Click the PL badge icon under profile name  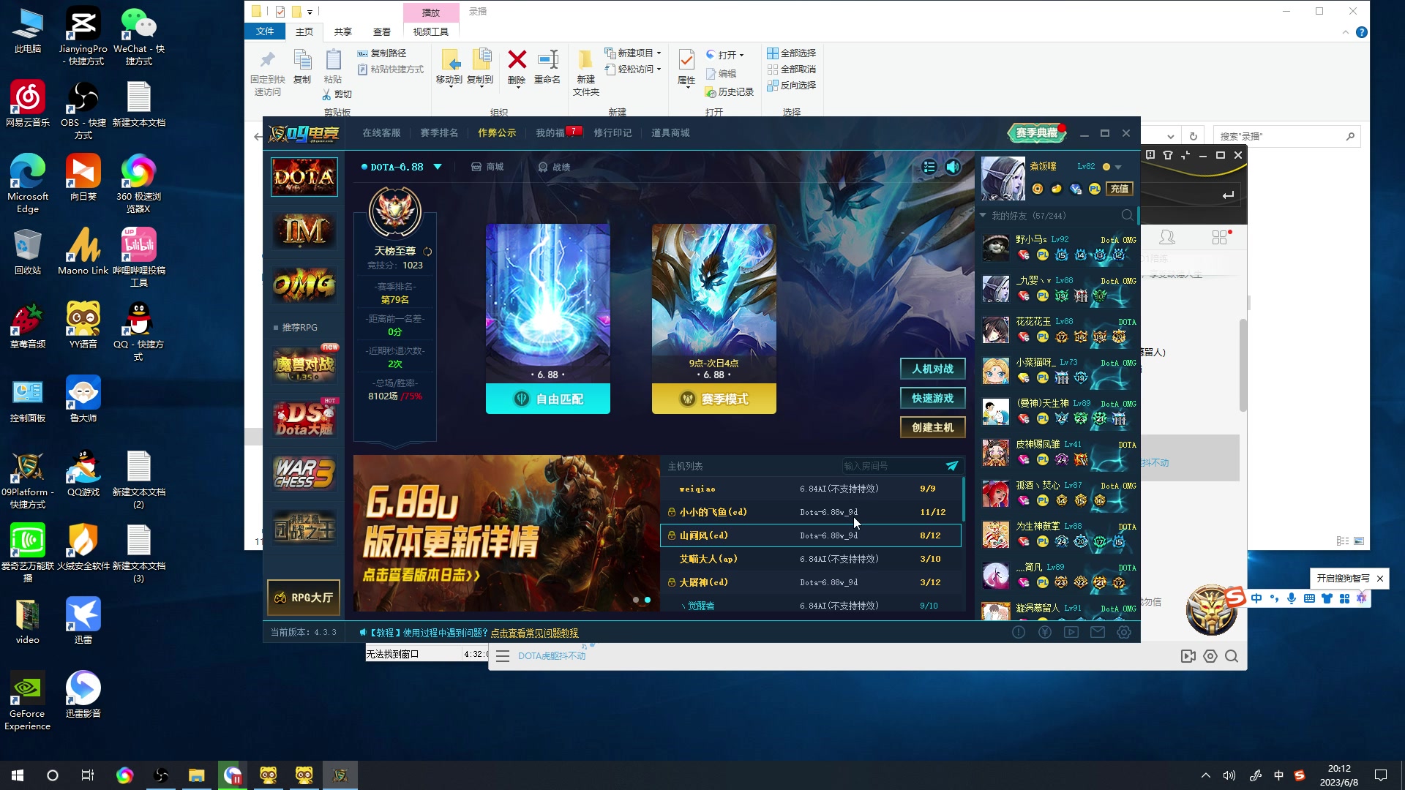coord(1094,189)
